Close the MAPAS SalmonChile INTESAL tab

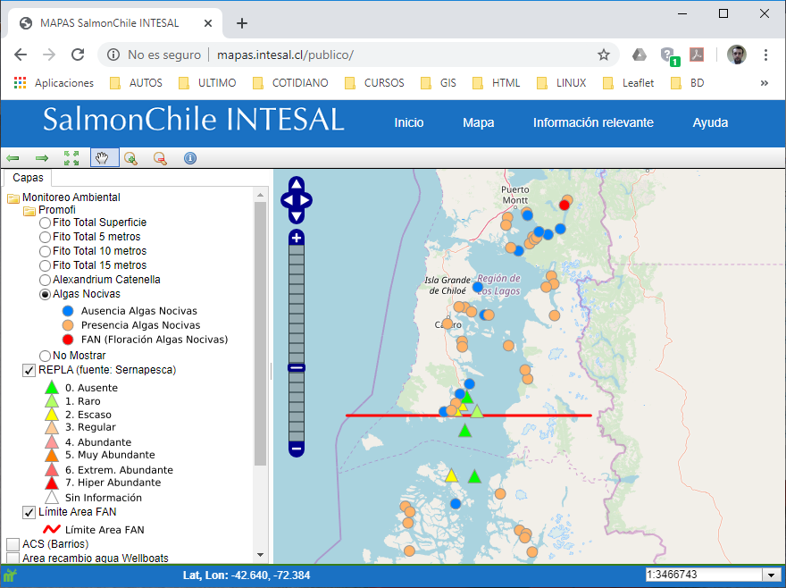pos(208,23)
